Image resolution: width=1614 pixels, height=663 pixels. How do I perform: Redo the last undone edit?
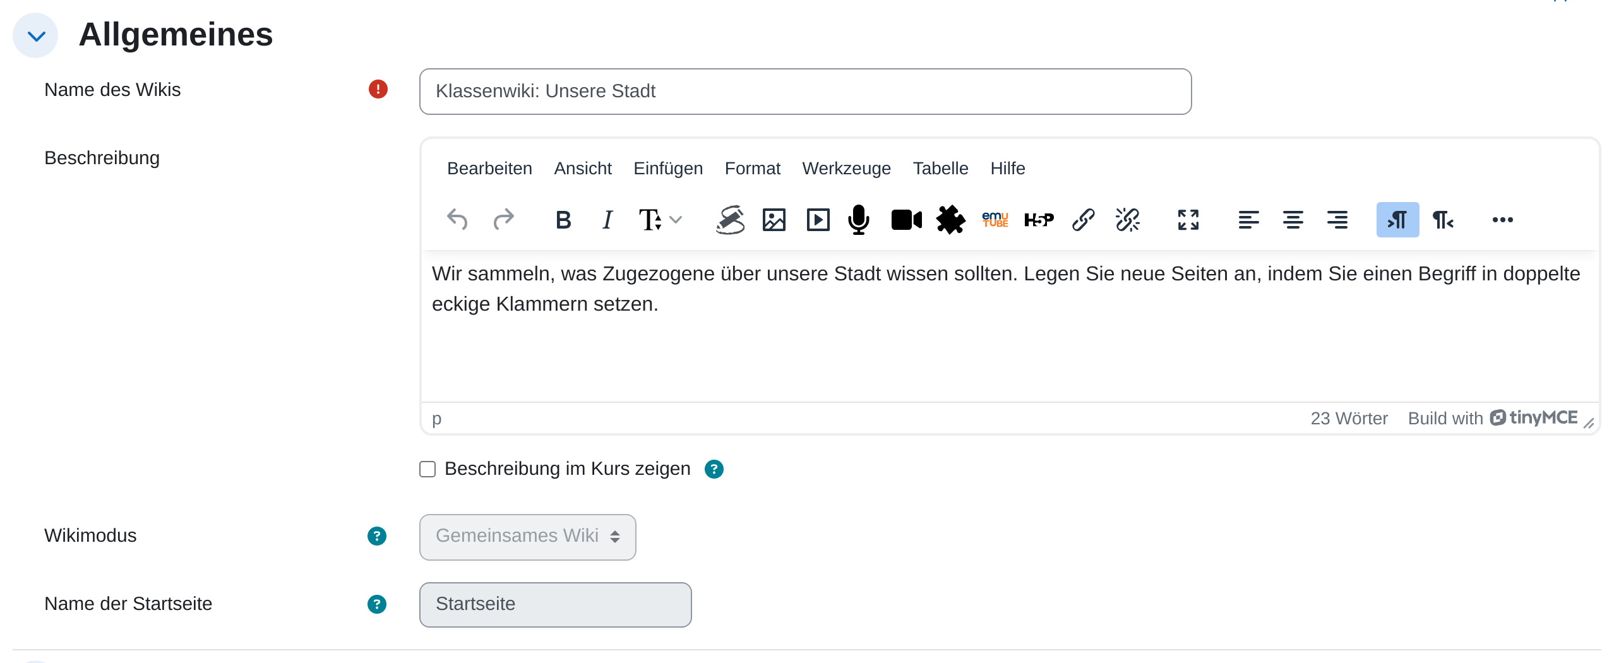point(503,220)
